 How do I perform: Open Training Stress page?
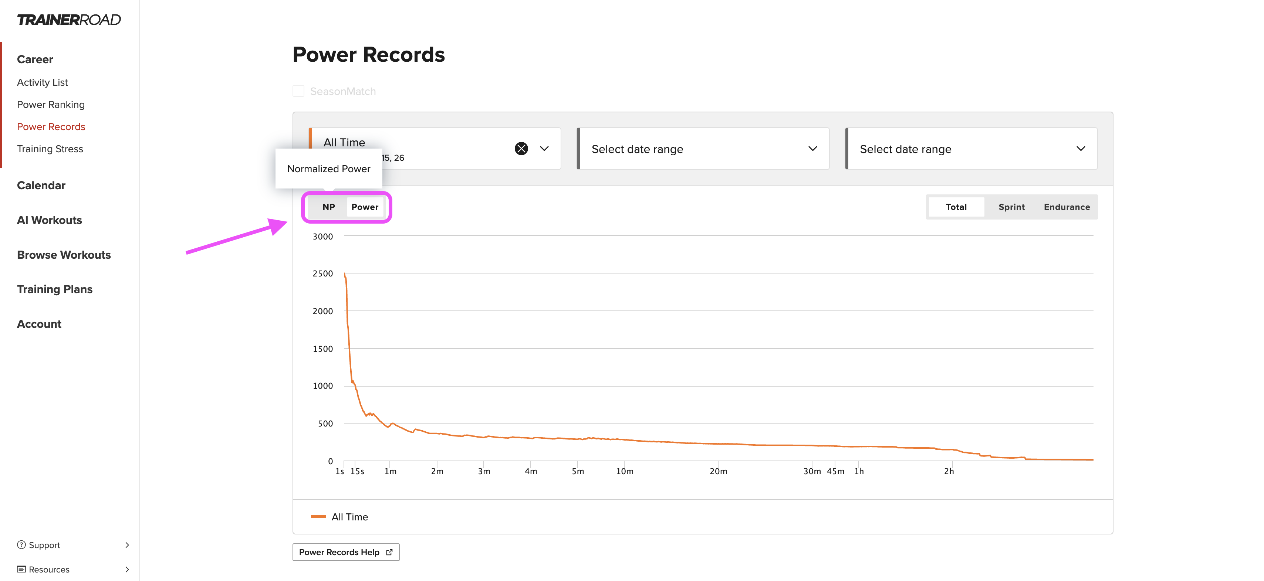click(50, 149)
